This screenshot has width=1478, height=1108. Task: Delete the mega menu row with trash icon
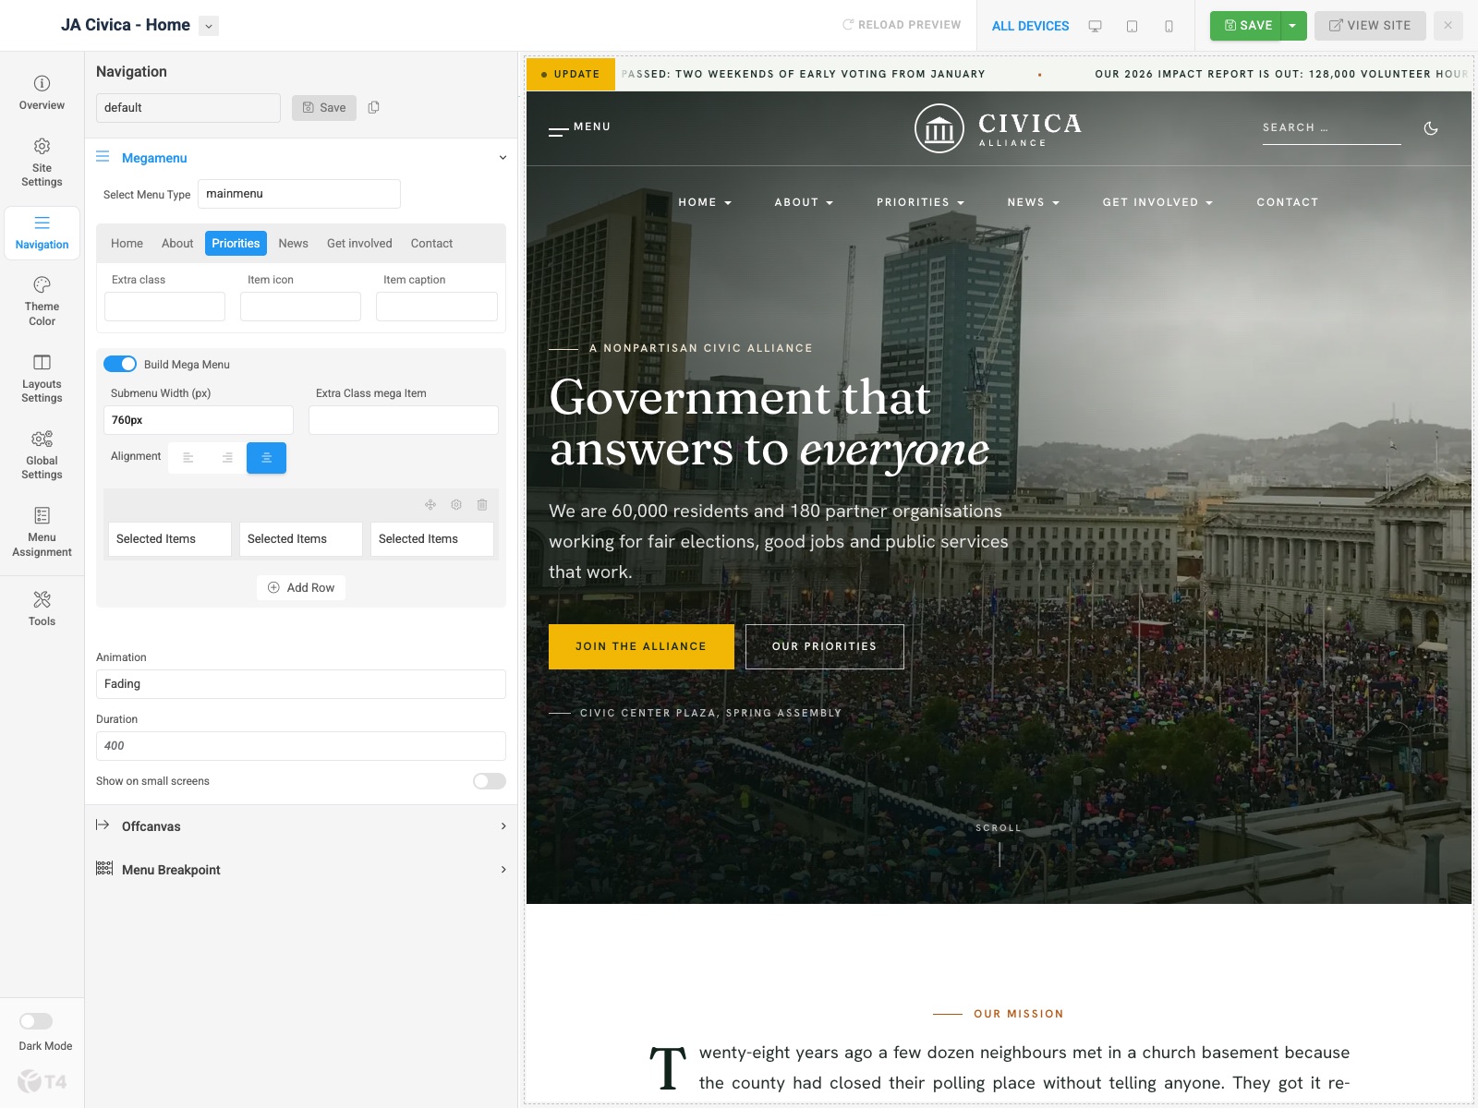coord(482,504)
